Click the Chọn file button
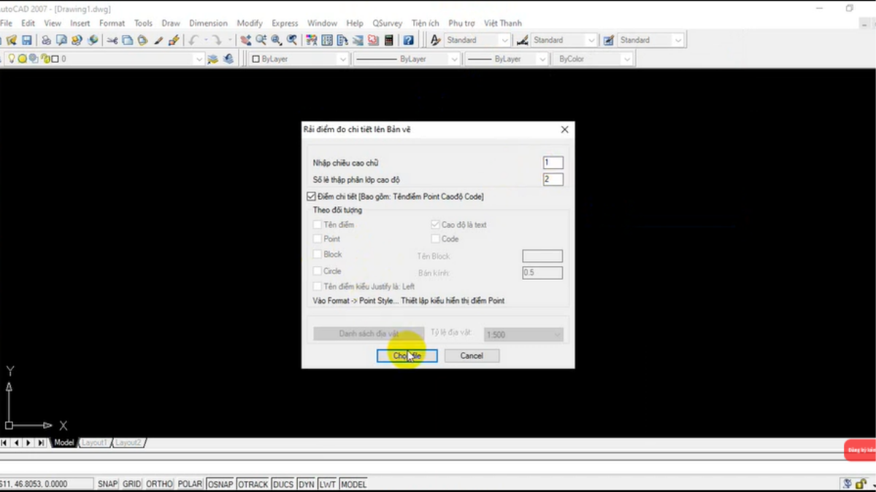876x492 pixels. (x=407, y=356)
